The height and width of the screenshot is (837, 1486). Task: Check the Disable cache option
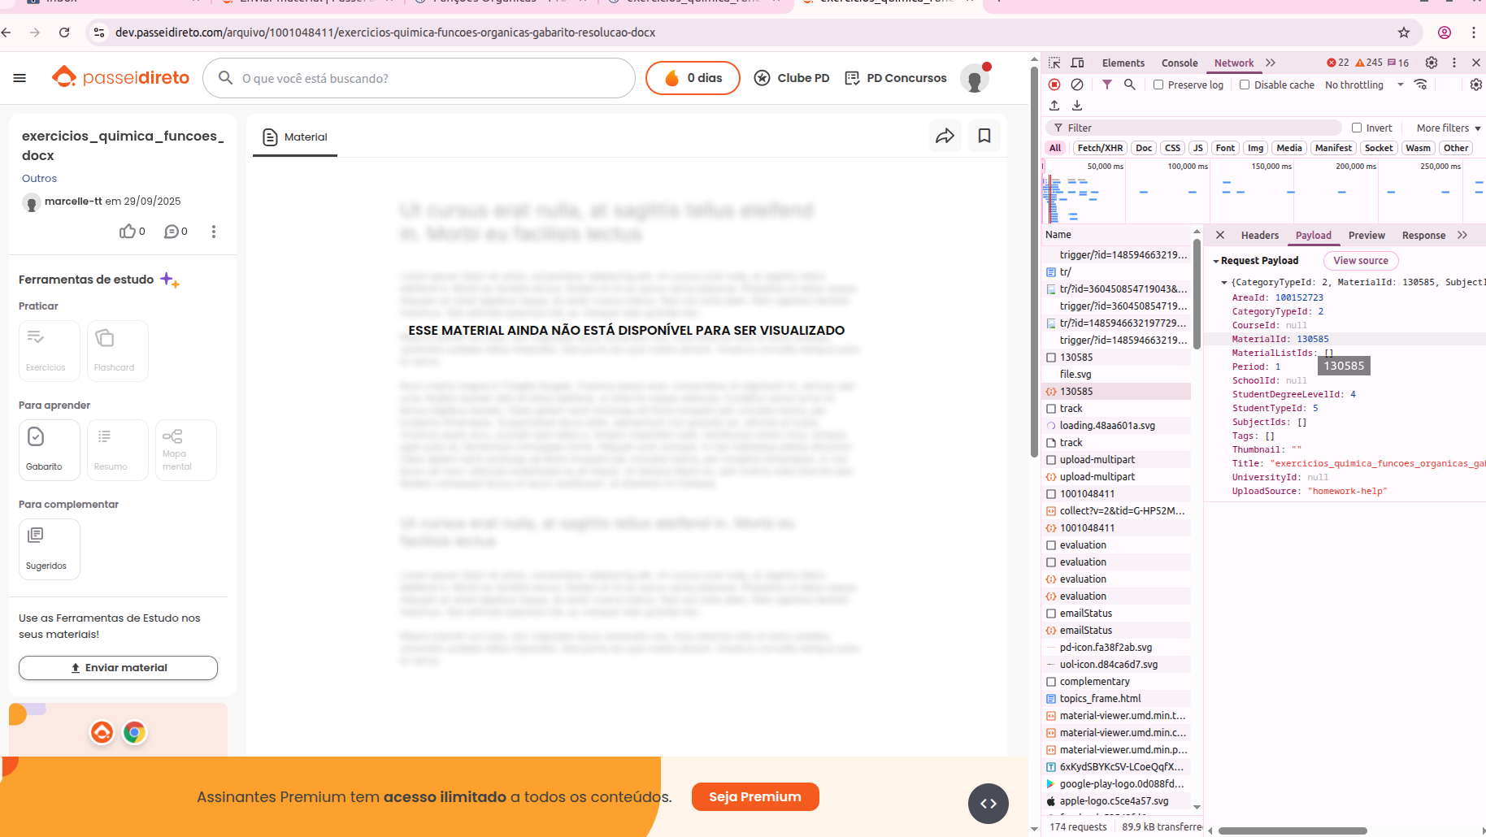coord(1245,85)
